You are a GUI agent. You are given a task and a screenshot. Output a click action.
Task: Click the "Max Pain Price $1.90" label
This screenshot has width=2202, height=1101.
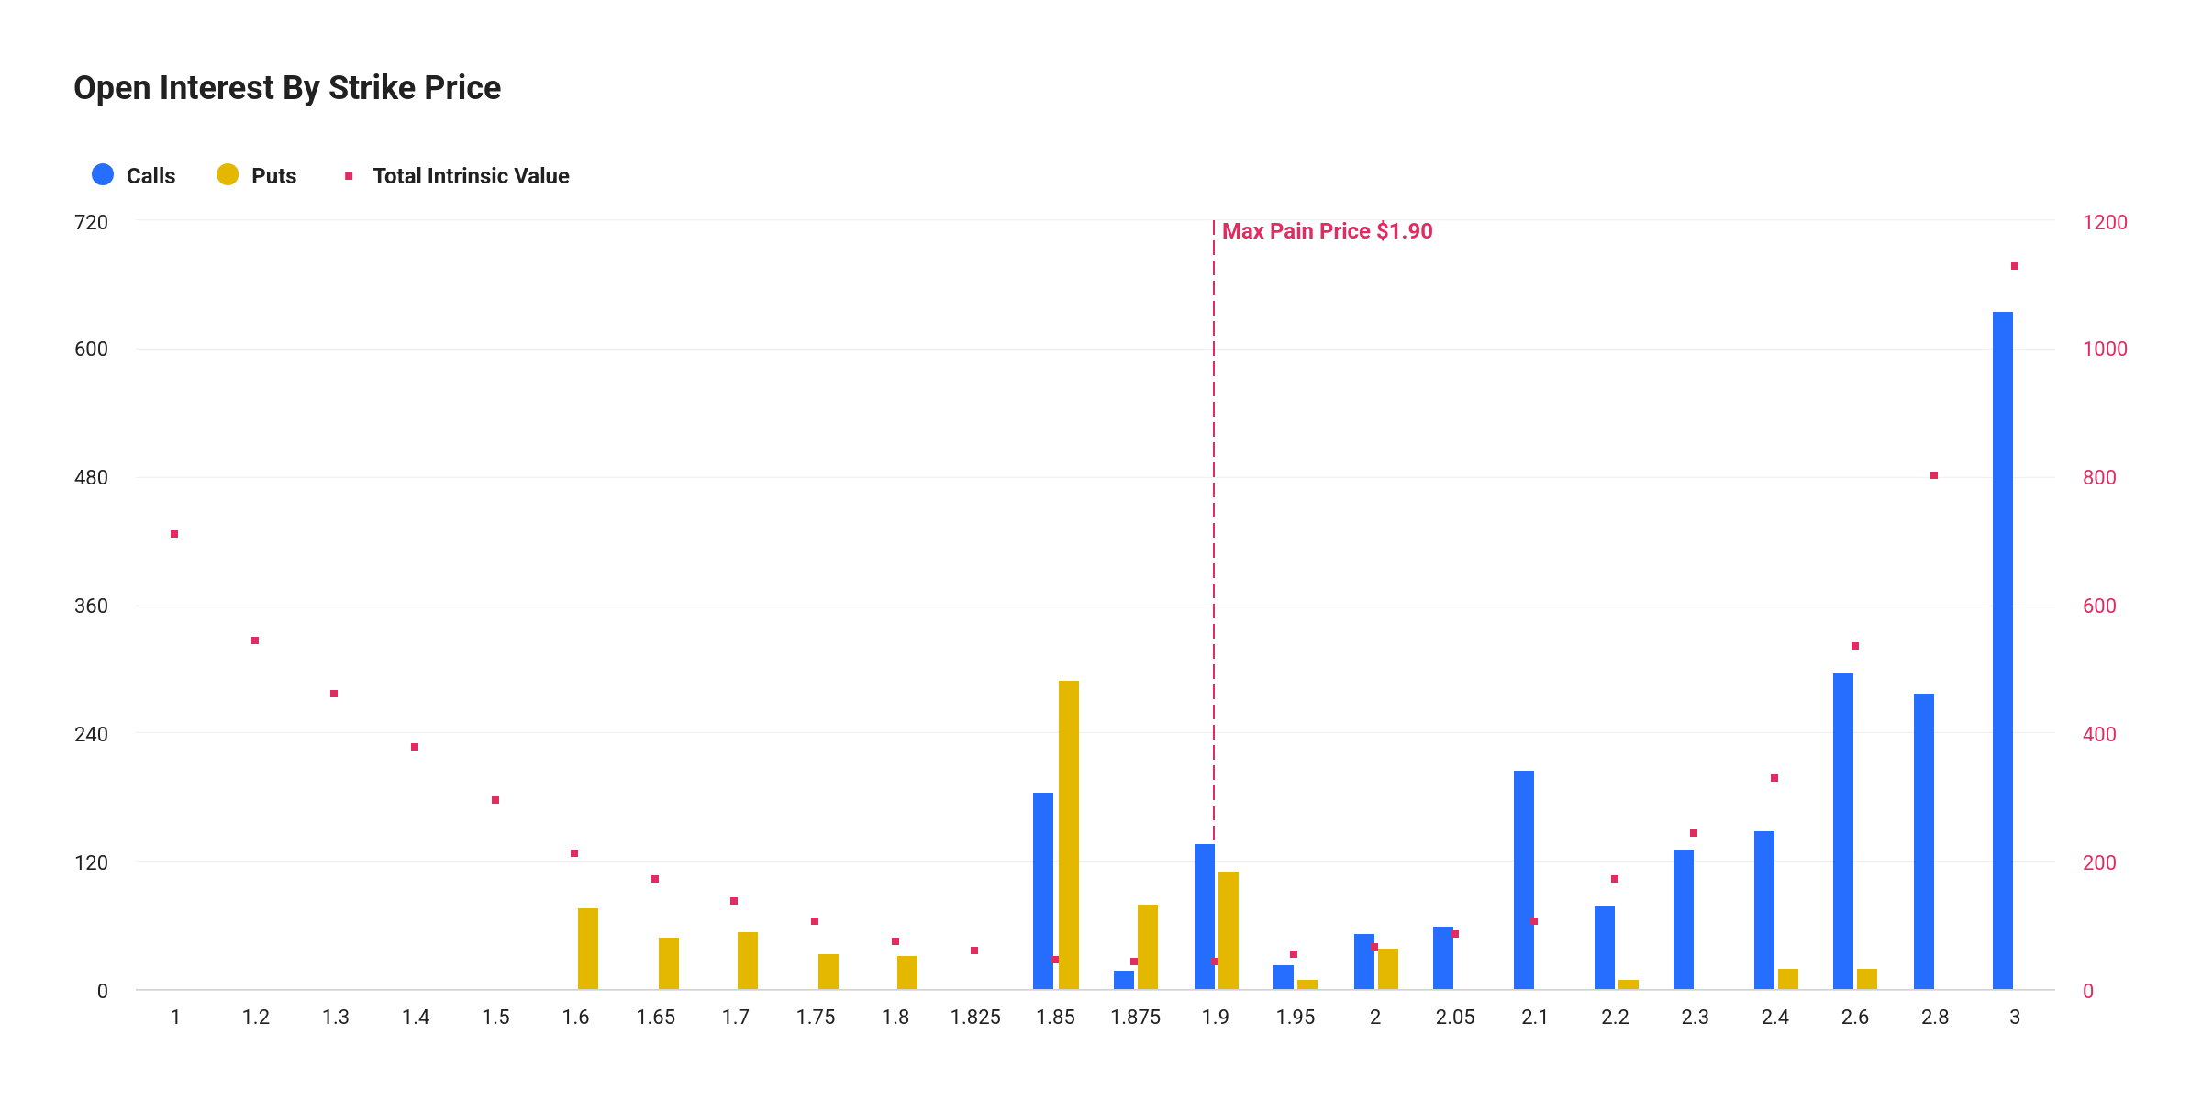pyautogui.click(x=1327, y=231)
